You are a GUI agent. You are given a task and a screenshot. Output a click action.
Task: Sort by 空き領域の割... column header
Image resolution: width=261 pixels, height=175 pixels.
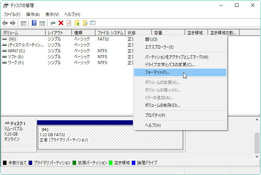point(224,33)
